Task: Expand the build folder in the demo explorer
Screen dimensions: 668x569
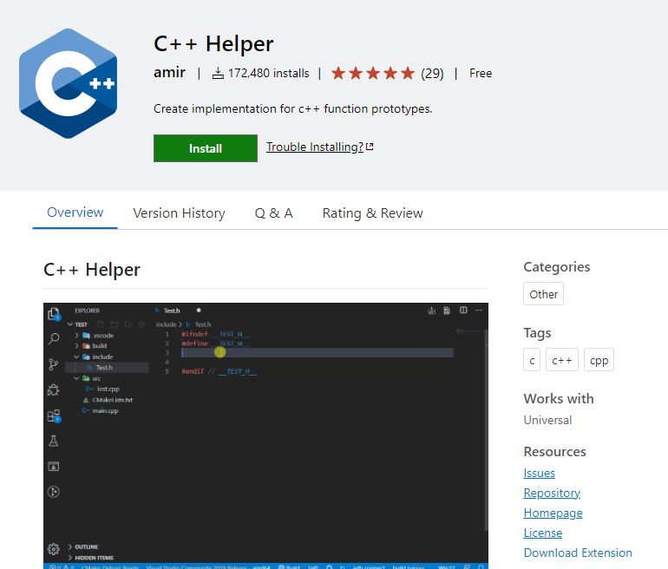Action: click(91, 346)
